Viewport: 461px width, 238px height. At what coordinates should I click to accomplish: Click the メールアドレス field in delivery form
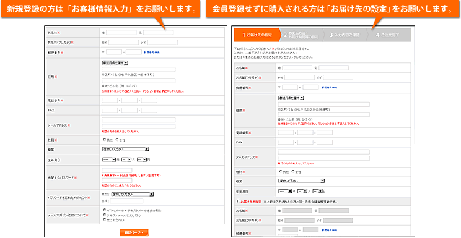click(x=323, y=152)
